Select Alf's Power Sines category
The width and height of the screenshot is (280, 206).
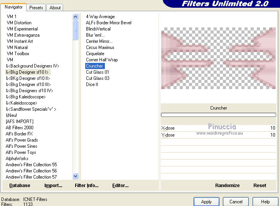tap(22, 146)
